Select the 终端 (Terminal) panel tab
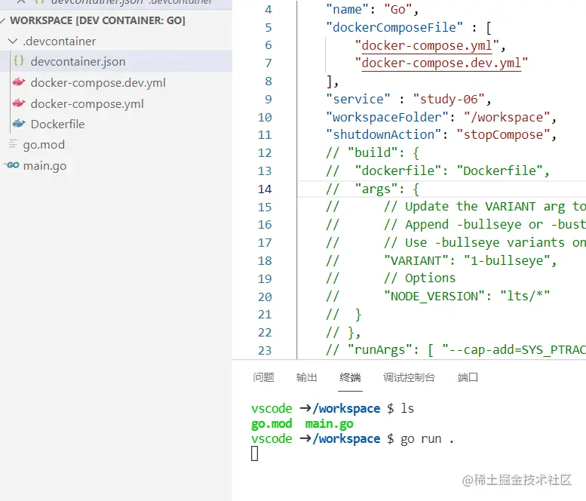This screenshot has height=501, width=586. (x=350, y=377)
